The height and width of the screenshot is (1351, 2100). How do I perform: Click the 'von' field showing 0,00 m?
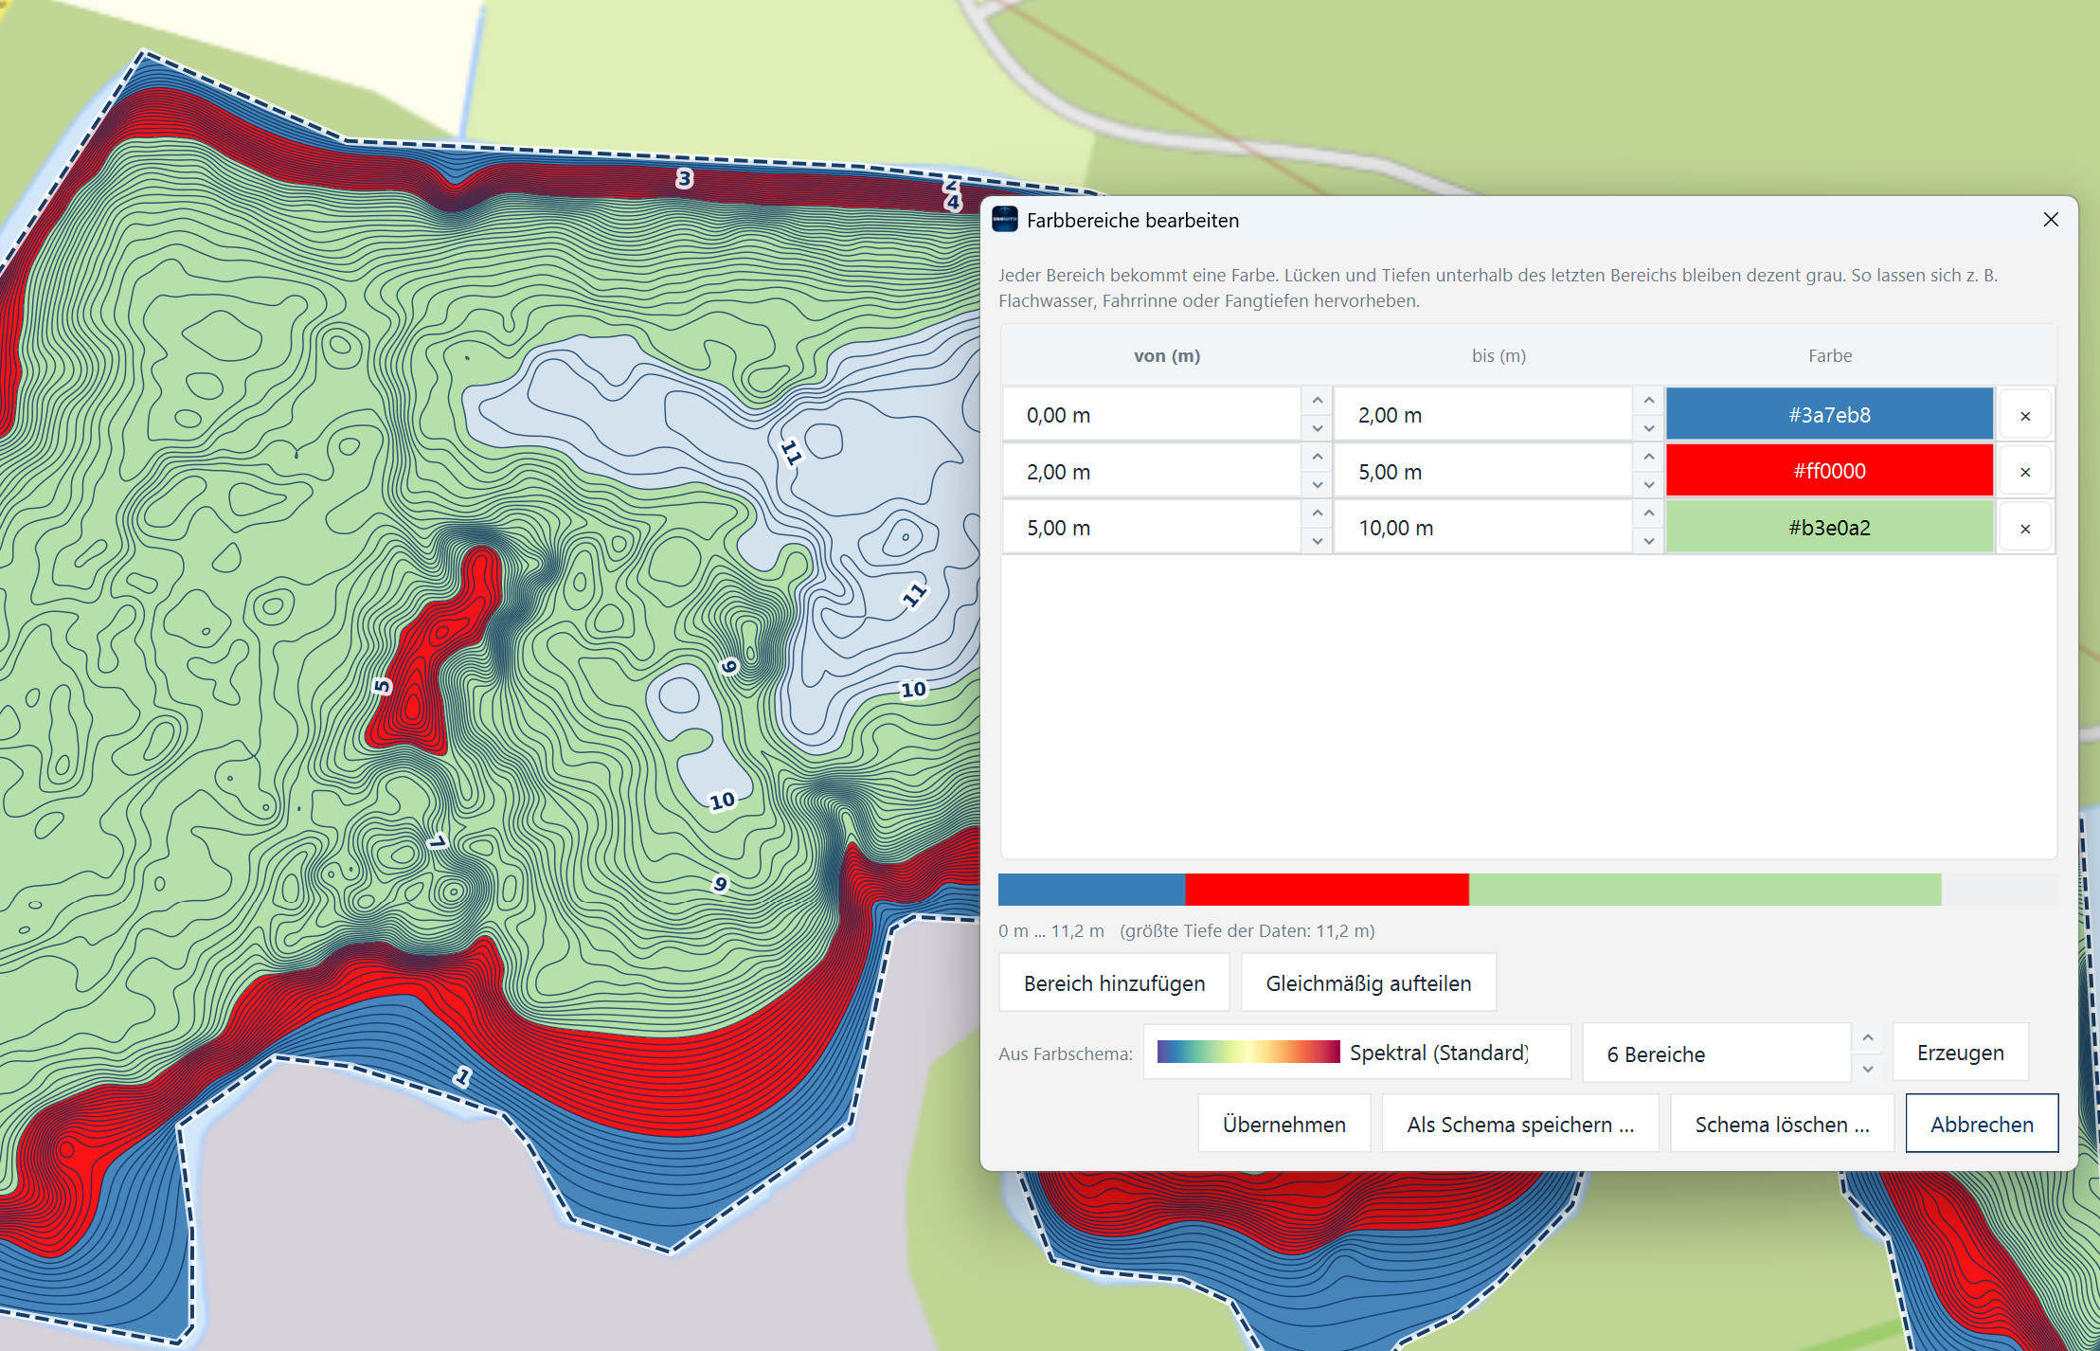pyautogui.click(x=1152, y=415)
